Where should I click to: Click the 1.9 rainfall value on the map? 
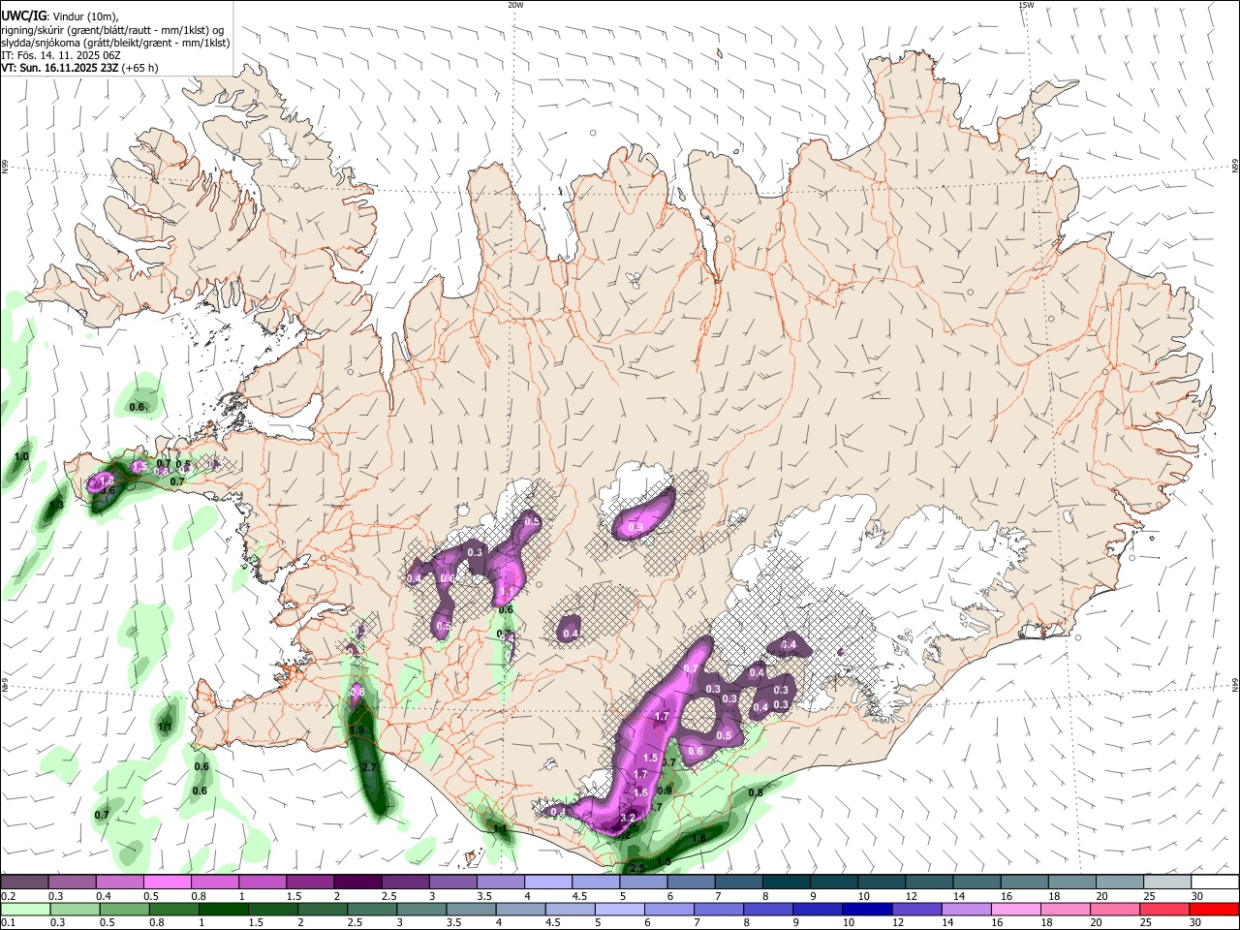point(356,729)
